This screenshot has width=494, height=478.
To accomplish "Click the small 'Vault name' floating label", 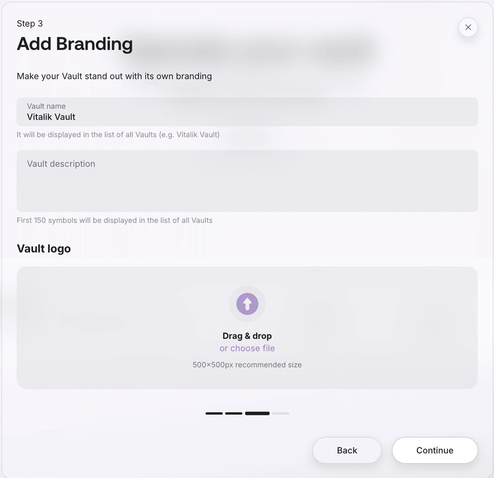I will tap(46, 106).
